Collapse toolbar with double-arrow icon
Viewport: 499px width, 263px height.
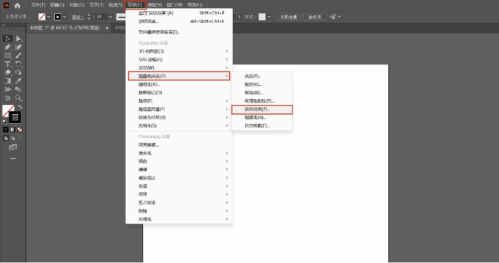tap(4, 25)
